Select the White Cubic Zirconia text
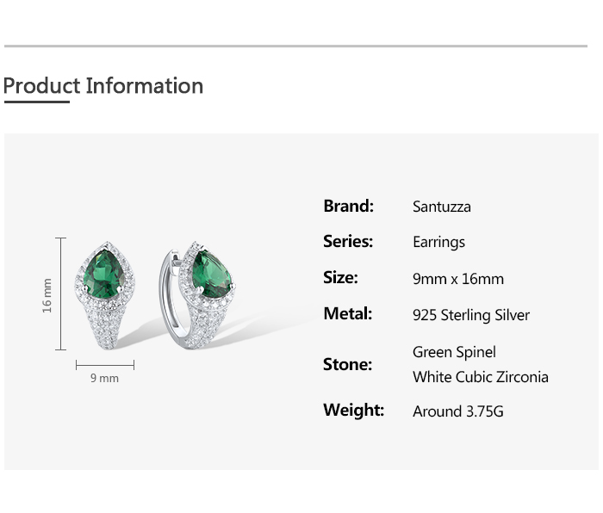This screenshot has width=603, height=513. [x=480, y=377]
